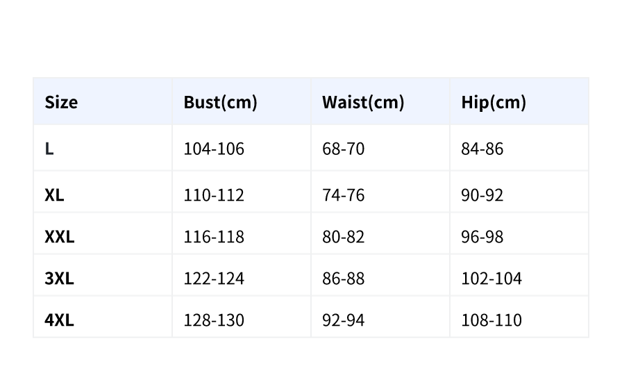Click hip value 84-86
Screen dimensions: 622x371
(x=482, y=149)
